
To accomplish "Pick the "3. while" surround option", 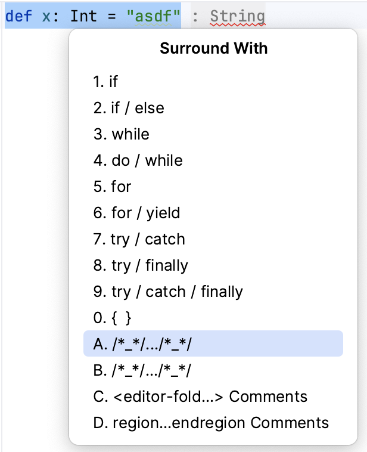I will tap(122, 134).
